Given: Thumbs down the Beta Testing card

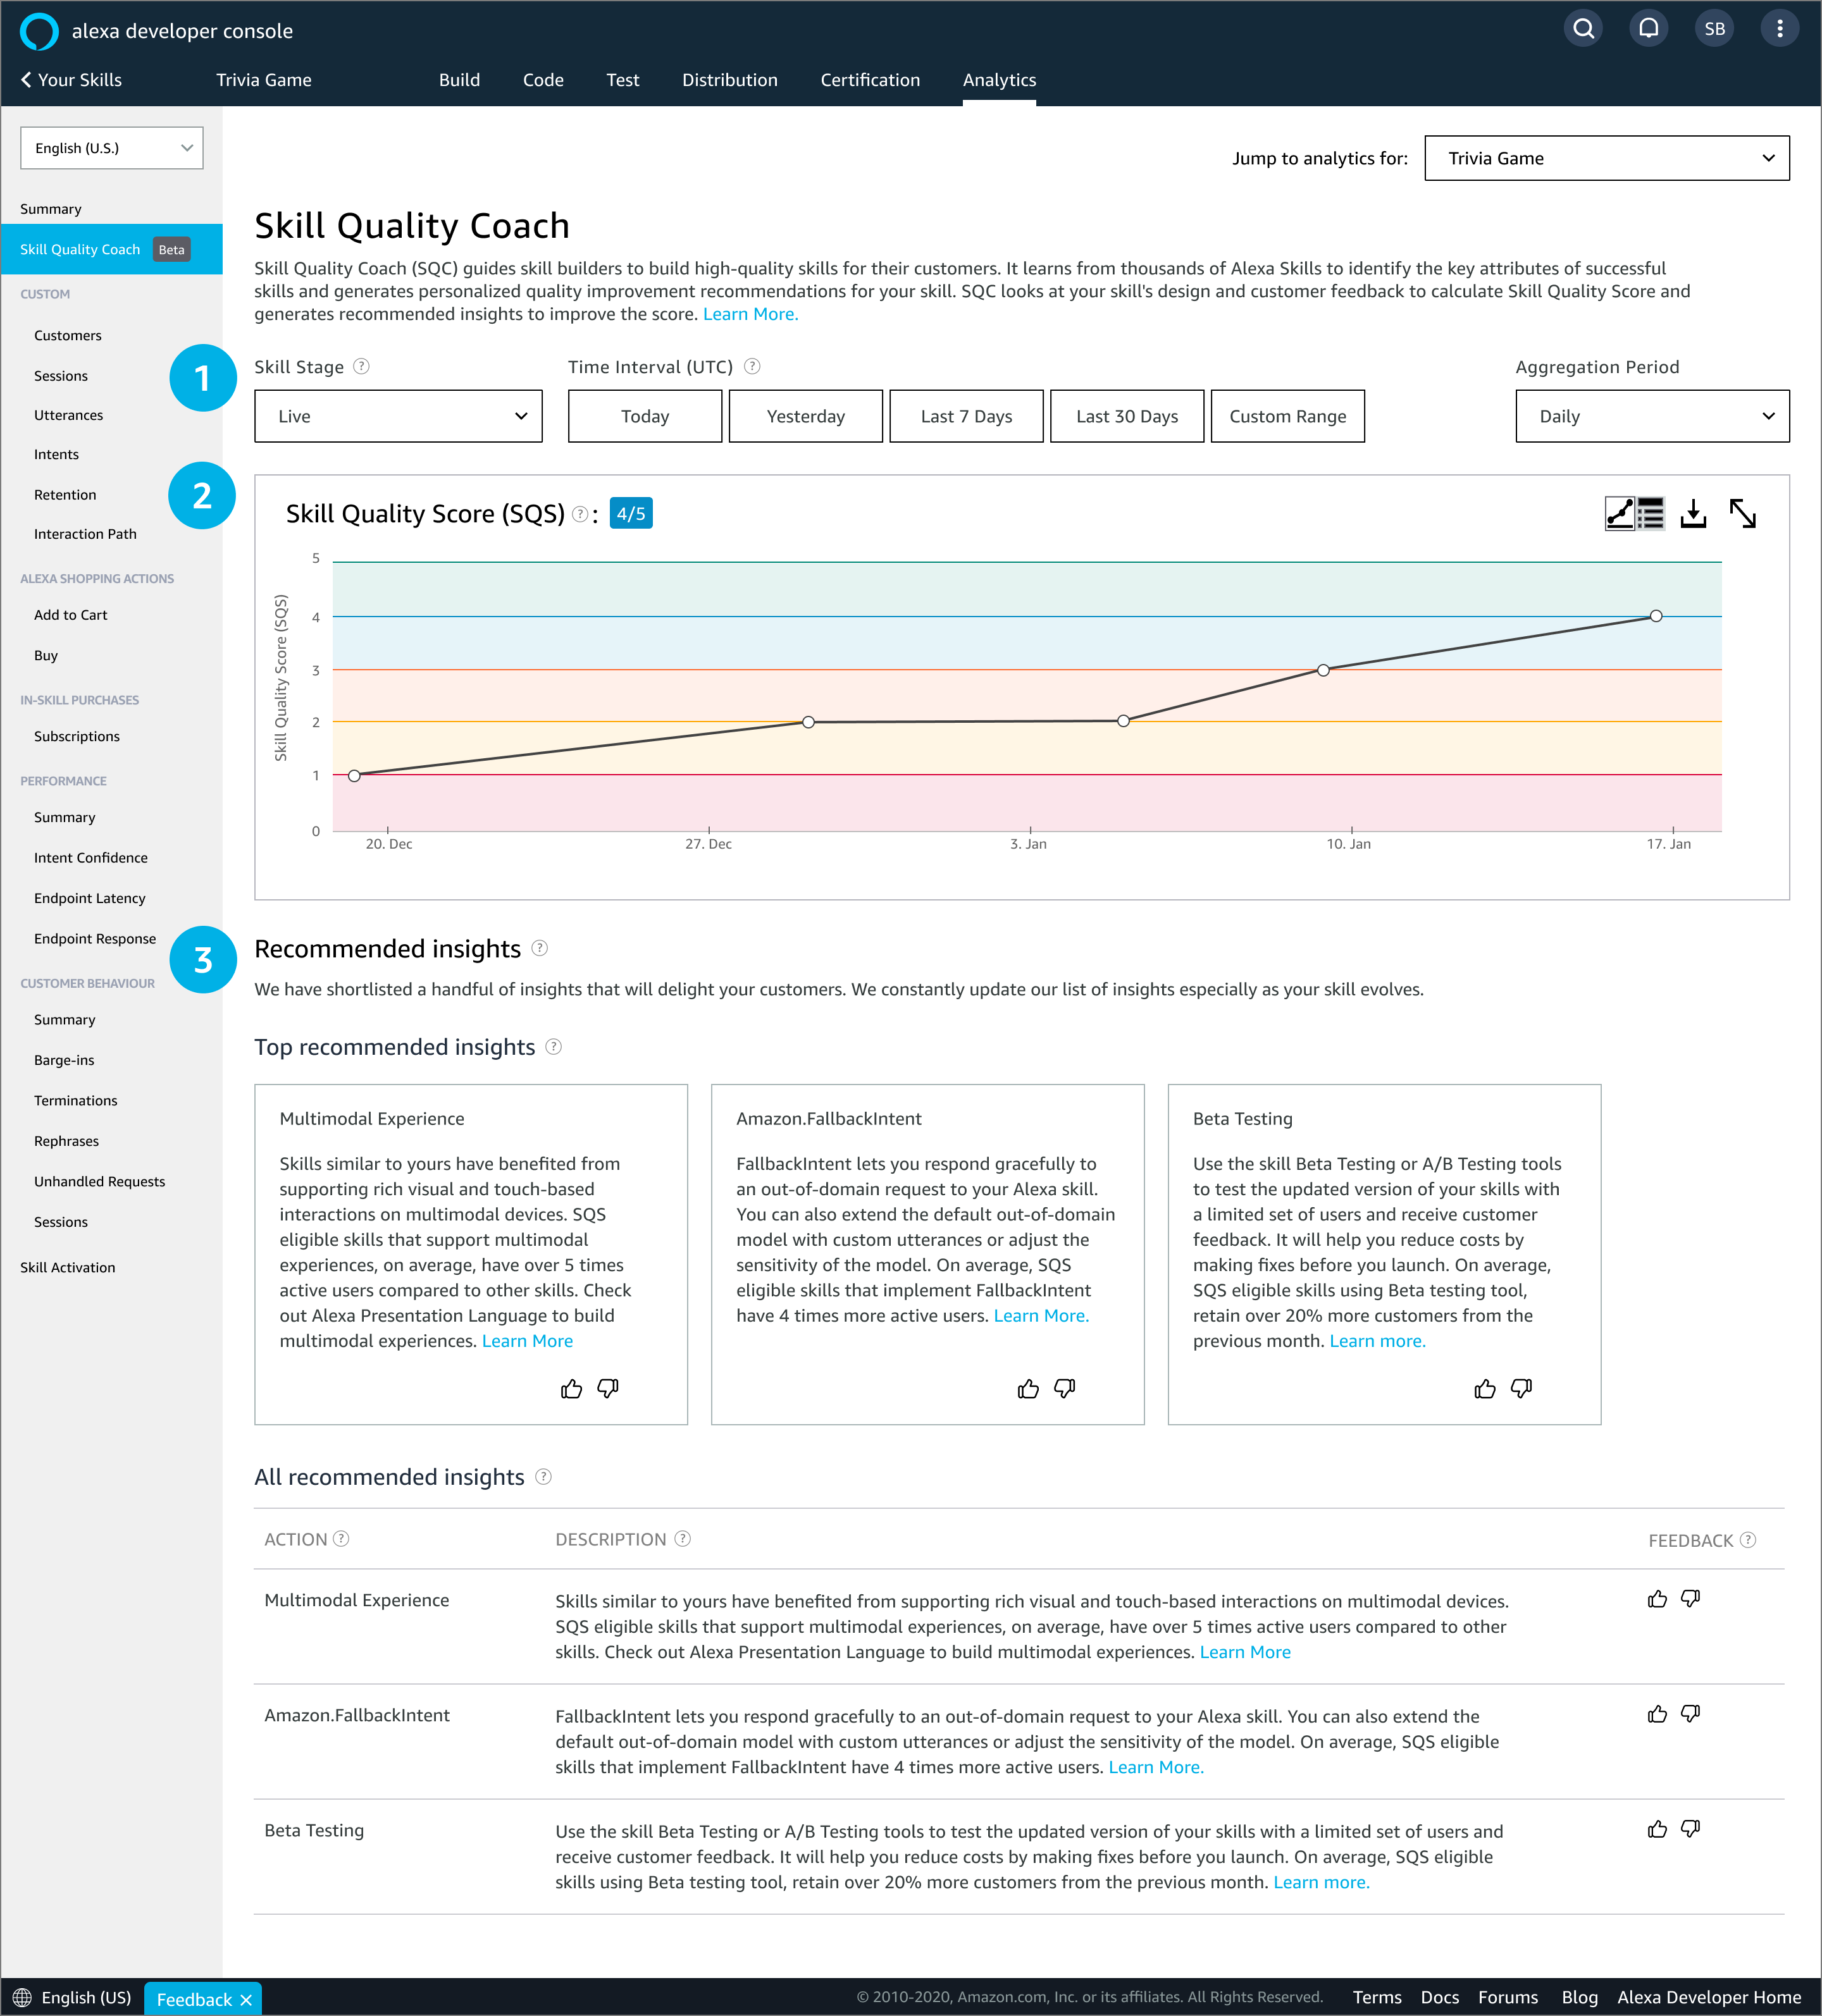Looking at the screenshot, I should point(1521,1388).
